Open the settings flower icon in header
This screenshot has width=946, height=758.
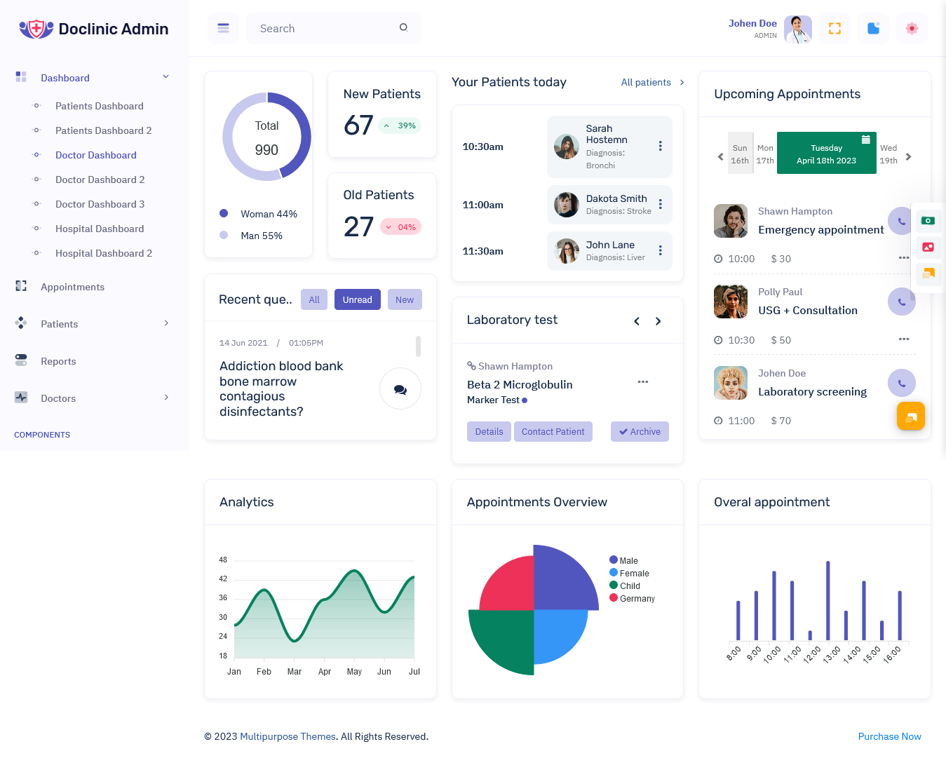912,28
